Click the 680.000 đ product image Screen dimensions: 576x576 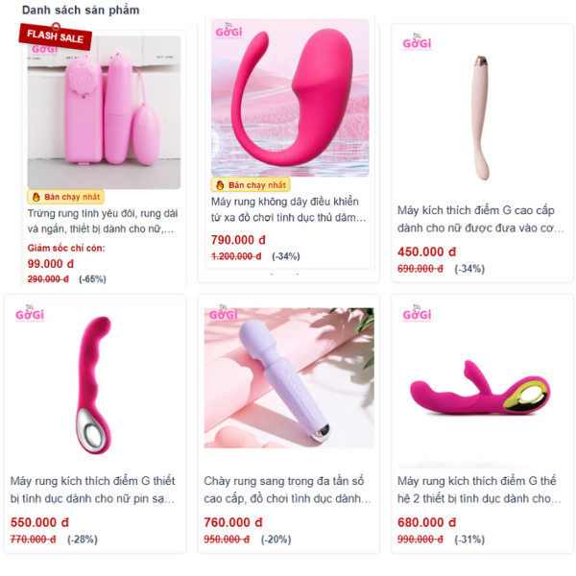482,385
